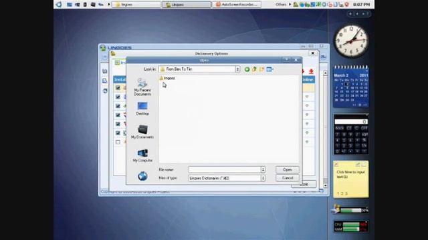428x240 pixels.
Task: Toggle first dictionary checkbox in list
Action: pos(118,88)
